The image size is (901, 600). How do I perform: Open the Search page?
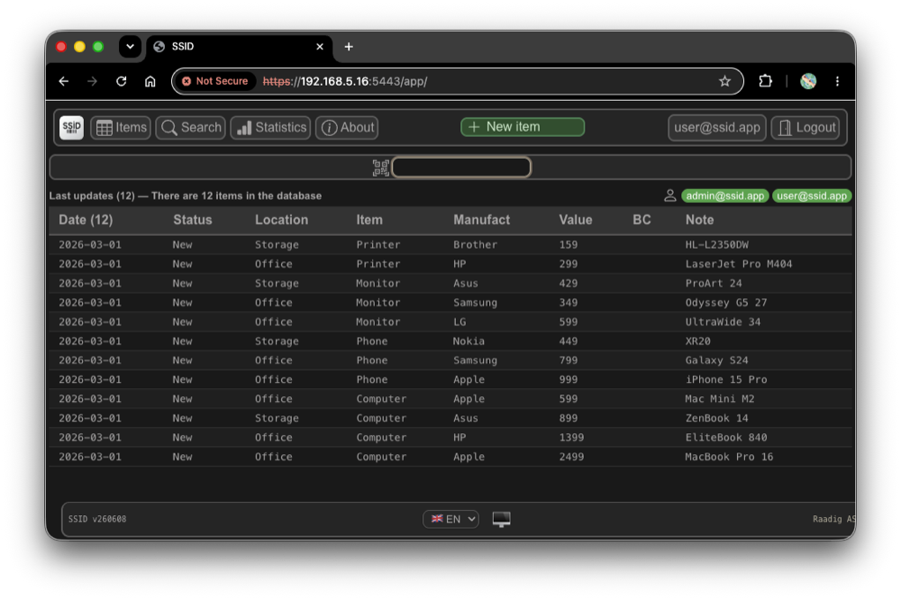coord(191,128)
